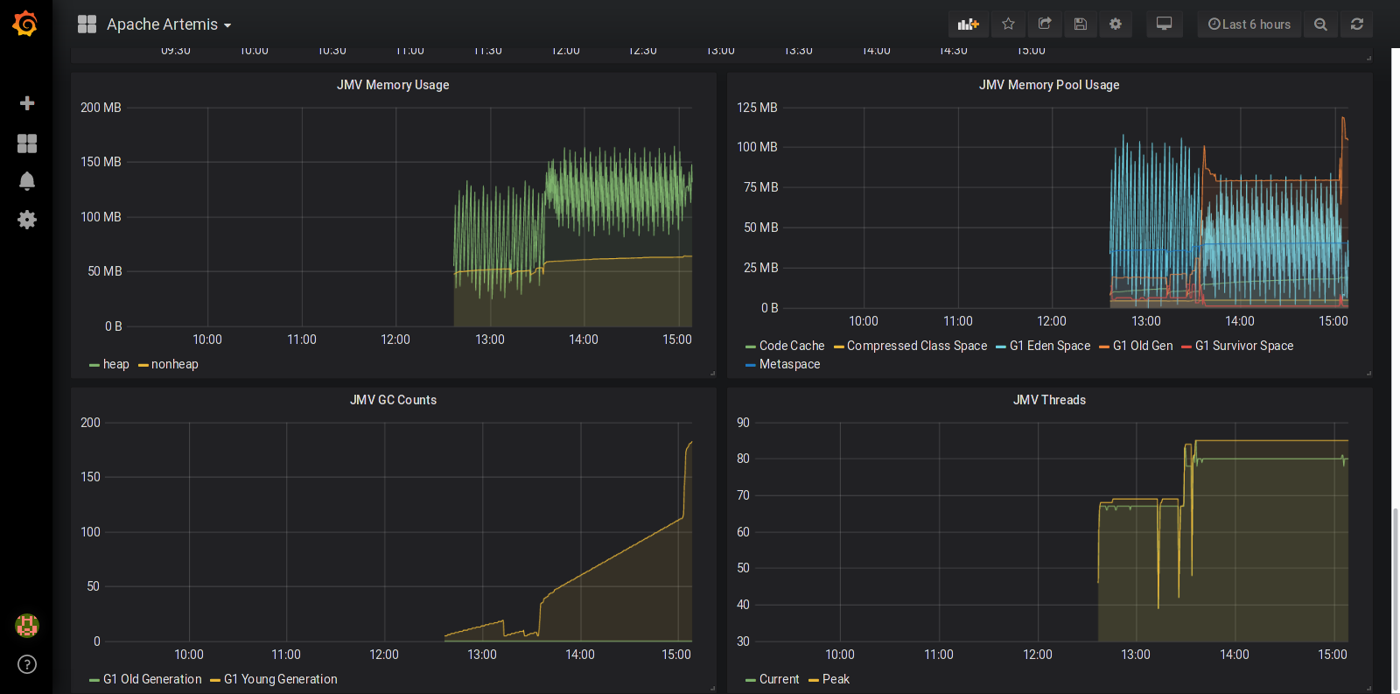
Task: Click the Grafana logo home icon
Action: pyautogui.click(x=25, y=24)
